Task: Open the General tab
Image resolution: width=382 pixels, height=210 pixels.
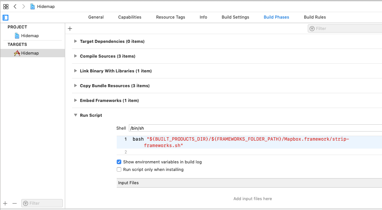Action: coord(96,17)
